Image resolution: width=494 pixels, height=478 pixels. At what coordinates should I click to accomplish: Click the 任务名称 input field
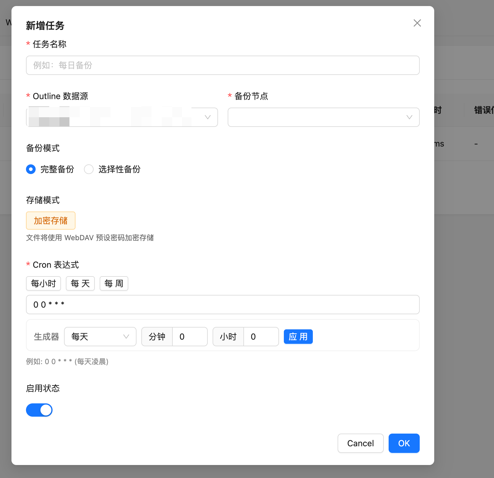pyautogui.click(x=223, y=65)
